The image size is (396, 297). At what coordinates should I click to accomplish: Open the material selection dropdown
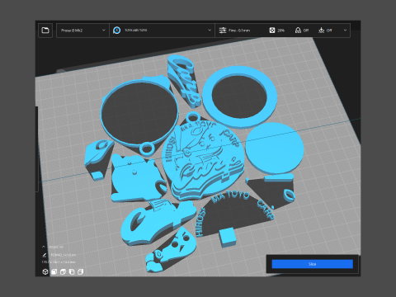tap(163, 31)
